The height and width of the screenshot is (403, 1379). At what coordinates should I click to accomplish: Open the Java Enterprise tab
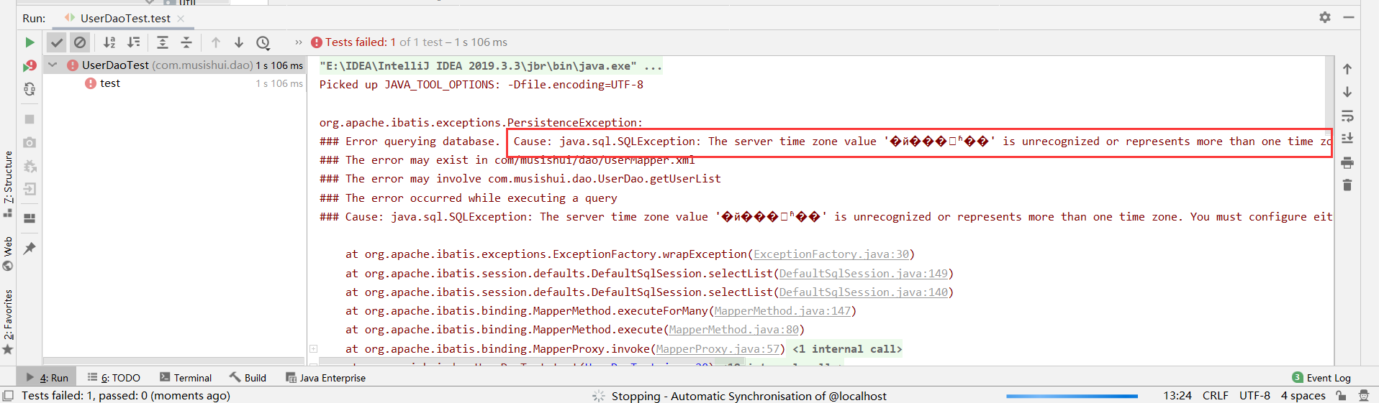click(x=325, y=378)
